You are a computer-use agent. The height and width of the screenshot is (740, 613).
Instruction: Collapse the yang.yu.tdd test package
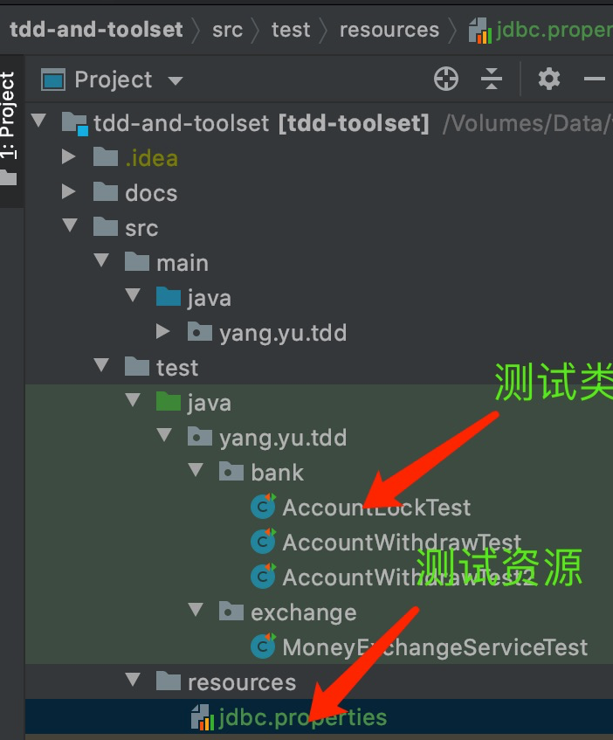164,436
